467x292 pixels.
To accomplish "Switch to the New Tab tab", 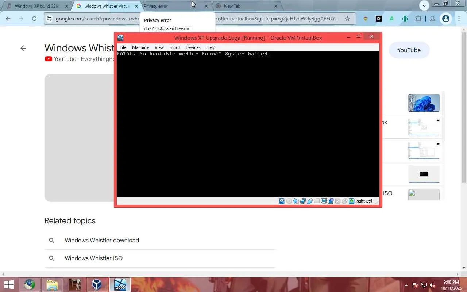I will coord(246,6).
